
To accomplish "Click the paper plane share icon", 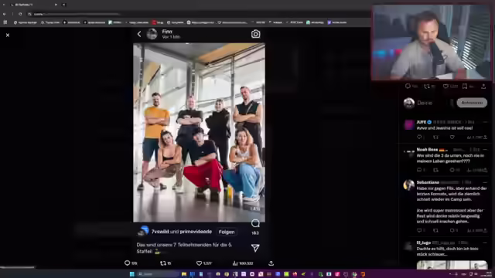I will [x=255, y=248].
